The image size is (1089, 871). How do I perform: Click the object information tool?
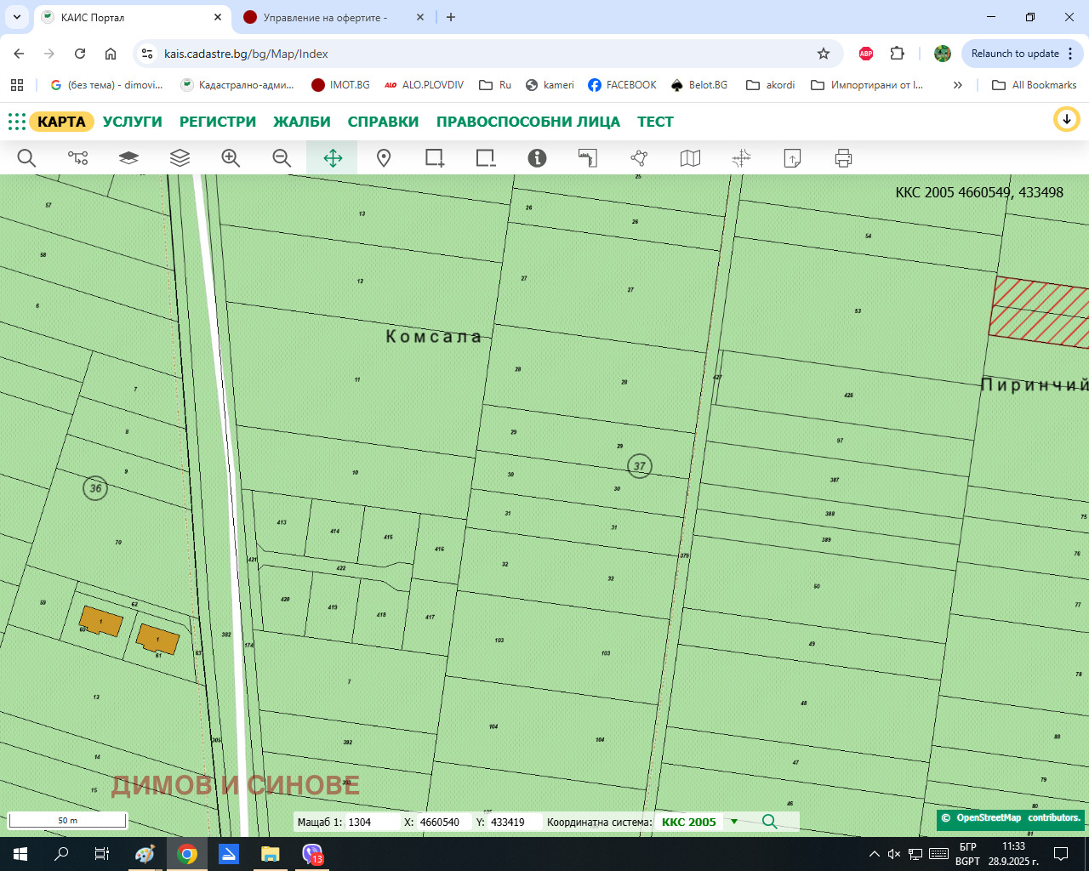tap(537, 158)
